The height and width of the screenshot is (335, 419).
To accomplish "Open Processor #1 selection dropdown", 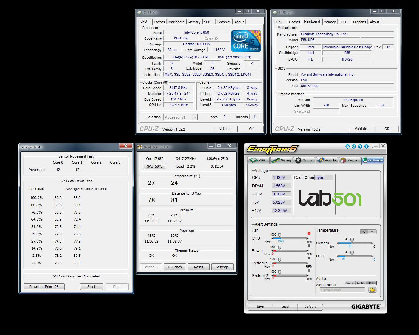I will click(181, 117).
